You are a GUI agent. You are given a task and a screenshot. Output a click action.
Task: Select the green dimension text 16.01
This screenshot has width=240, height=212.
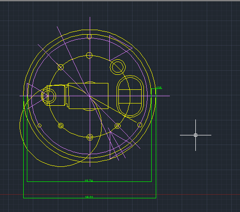[89, 197]
